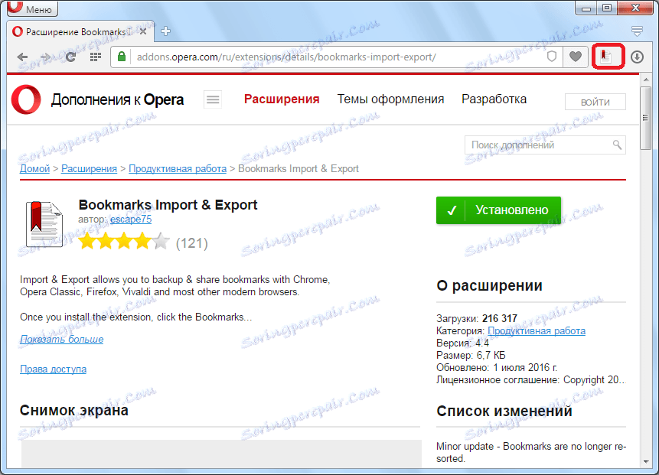The width and height of the screenshot is (659, 475).
Task: Save page to bookmarks via heart icon
Action: point(575,57)
